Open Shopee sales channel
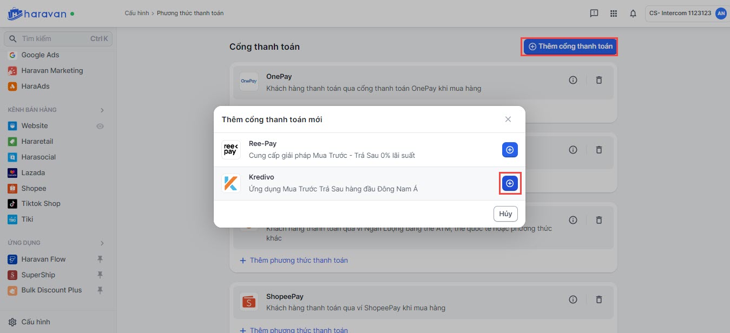This screenshot has width=730, height=333. point(34,189)
